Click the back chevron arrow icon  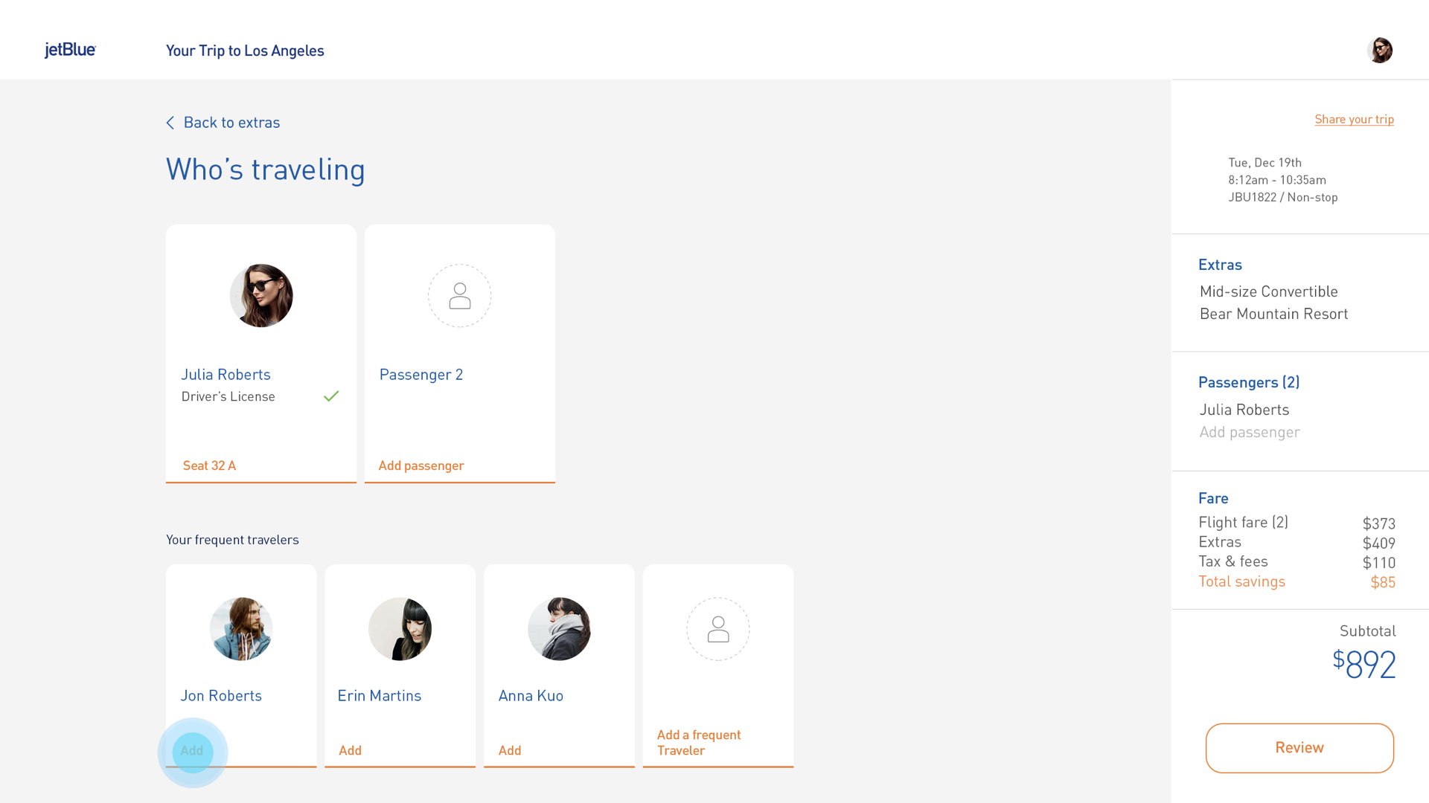170,123
